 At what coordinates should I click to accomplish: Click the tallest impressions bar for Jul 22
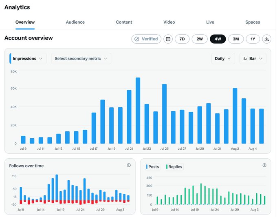(138, 111)
